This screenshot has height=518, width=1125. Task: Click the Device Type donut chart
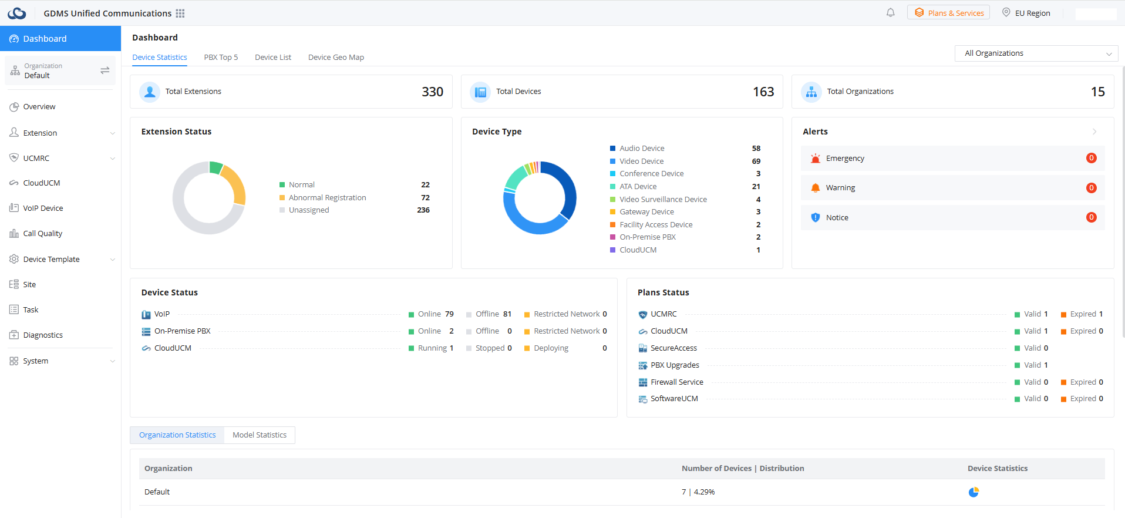(540, 198)
